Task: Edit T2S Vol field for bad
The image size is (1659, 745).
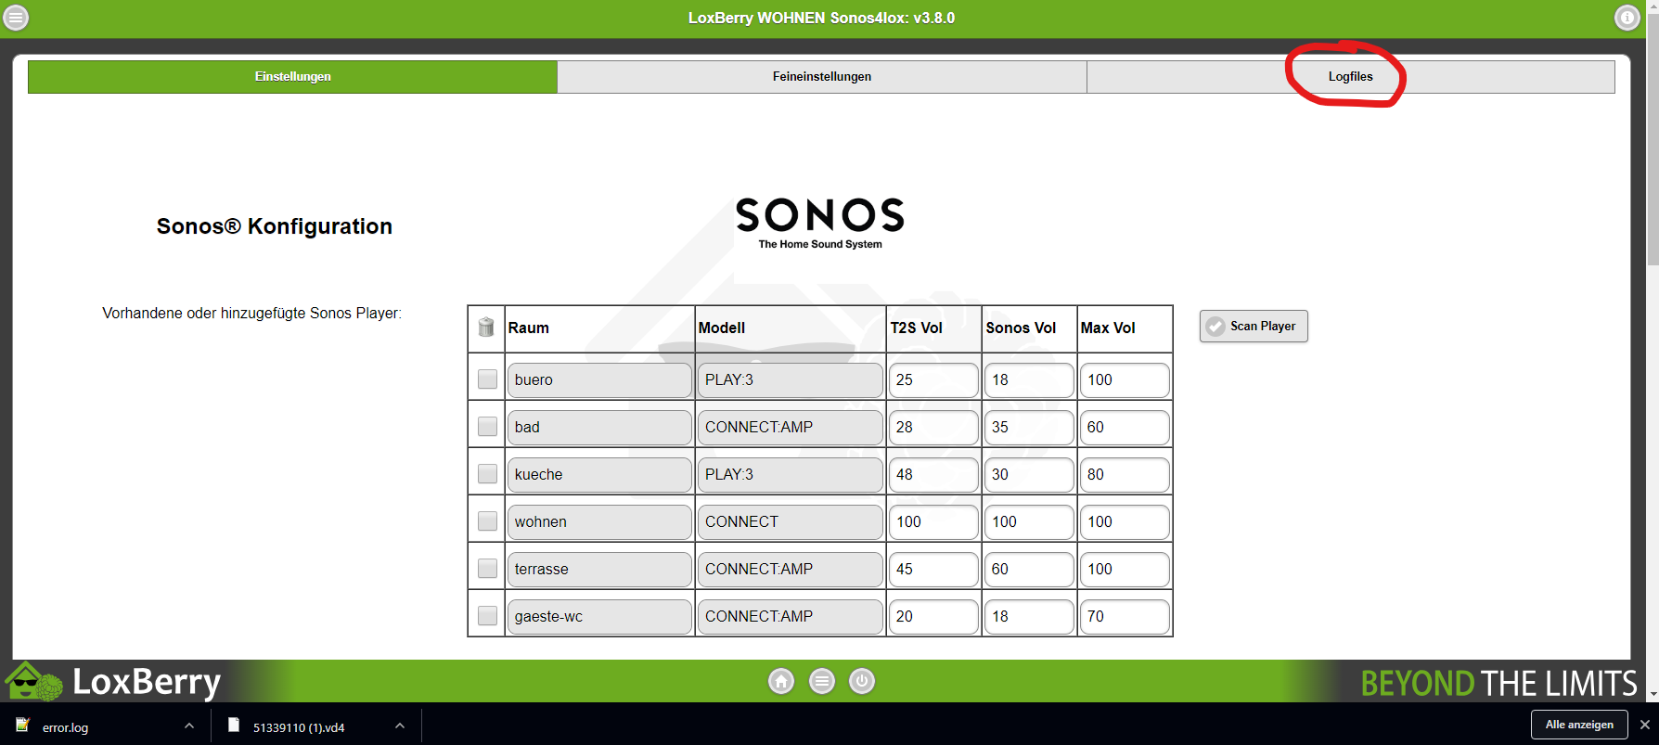Action: click(x=933, y=428)
